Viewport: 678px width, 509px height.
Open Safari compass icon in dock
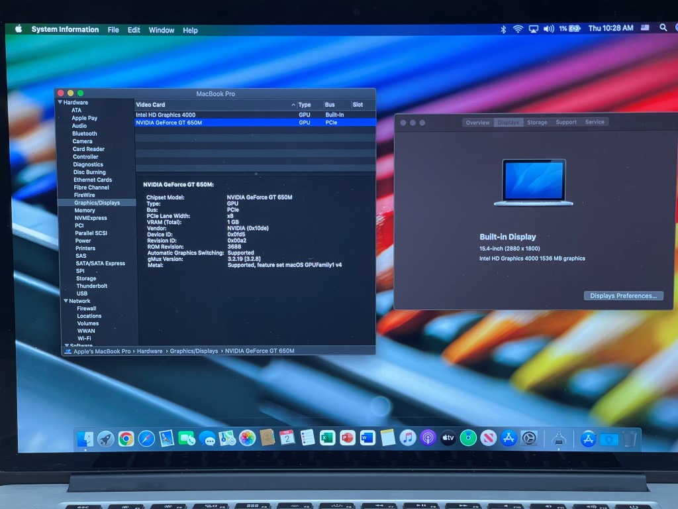(146, 439)
